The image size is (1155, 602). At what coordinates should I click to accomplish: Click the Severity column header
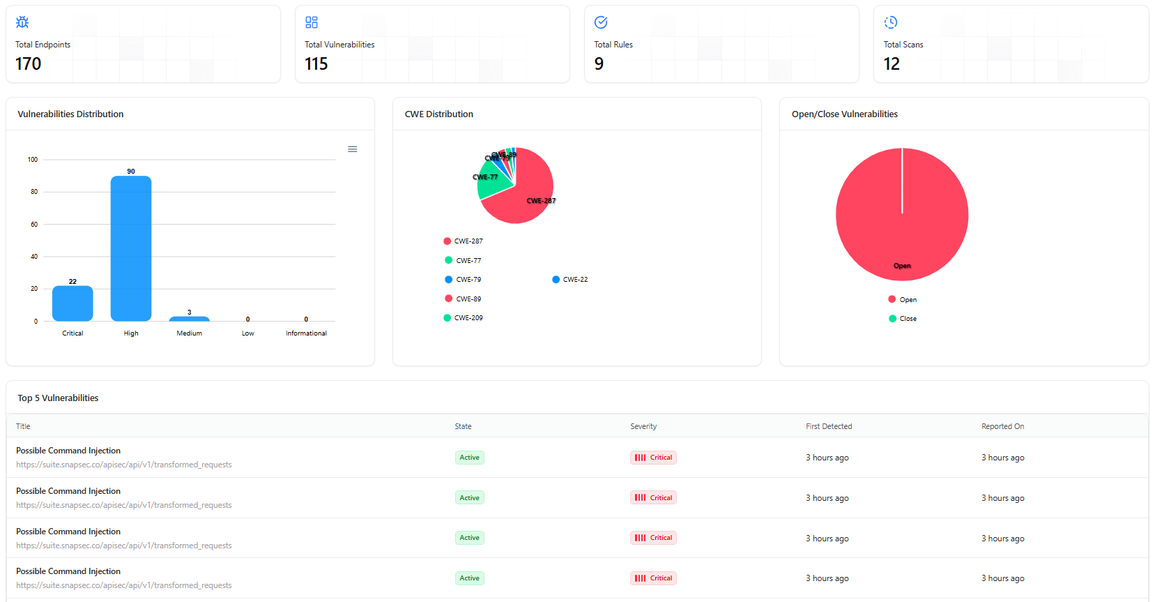[643, 426]
